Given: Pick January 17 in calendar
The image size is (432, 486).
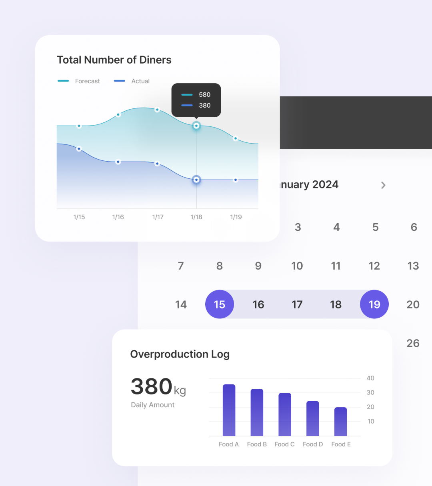Looking at the screenshot, I should point(297,304).
